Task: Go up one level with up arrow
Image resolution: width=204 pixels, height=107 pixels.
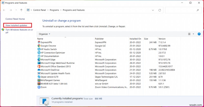Action: pyautogui.click(x=21, y=10)
